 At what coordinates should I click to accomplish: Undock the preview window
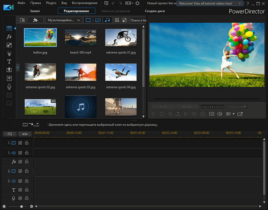coord(240,114)
